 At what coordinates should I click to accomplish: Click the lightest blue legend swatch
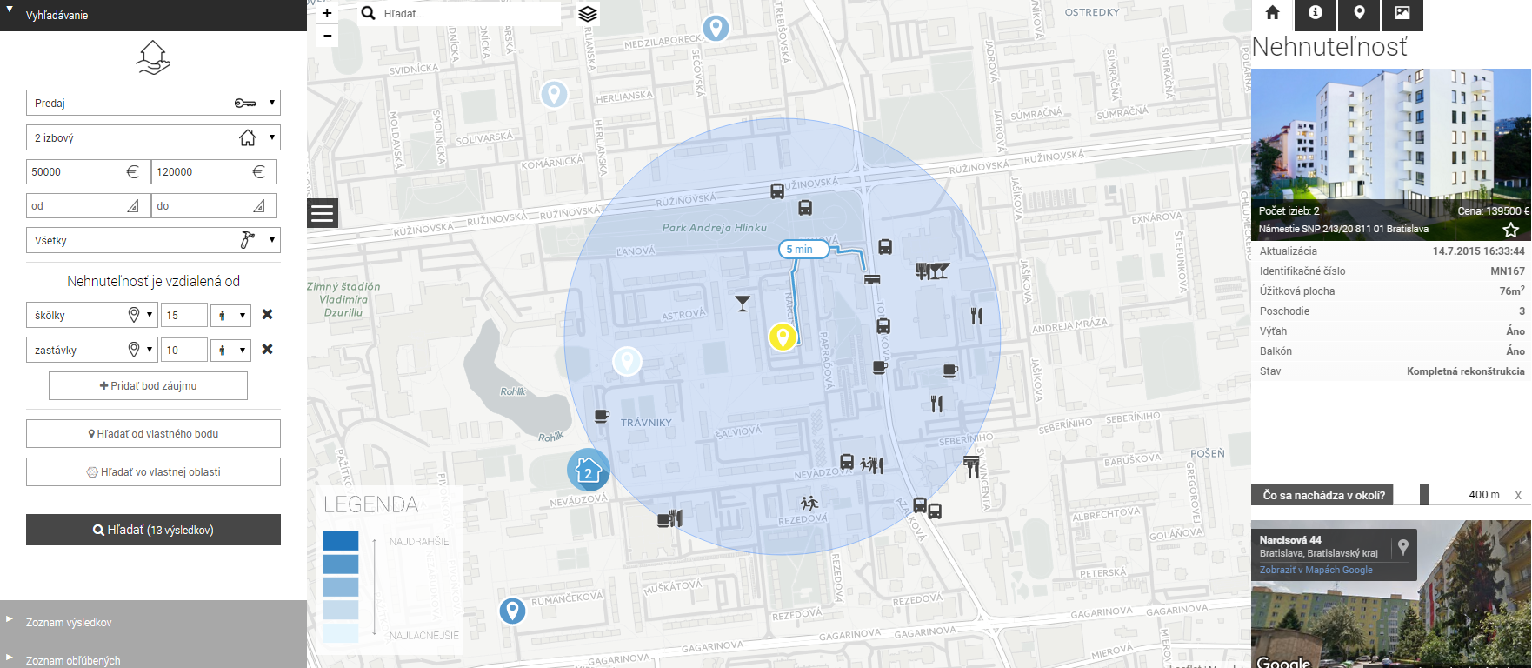click(341, 632)
